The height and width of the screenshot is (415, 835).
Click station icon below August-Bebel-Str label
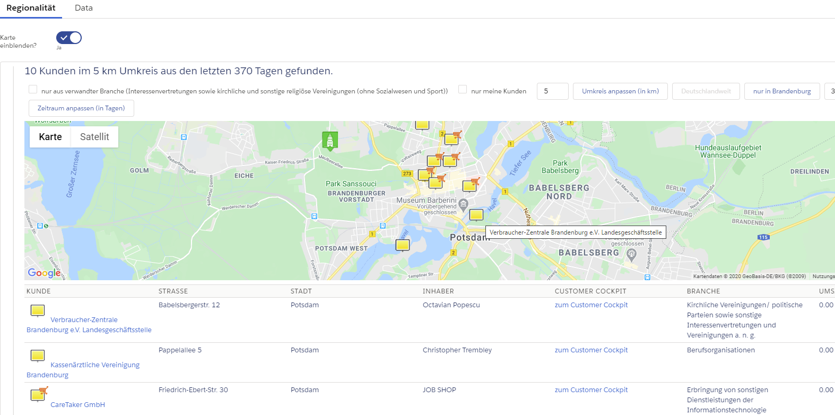tap(647, 277)
